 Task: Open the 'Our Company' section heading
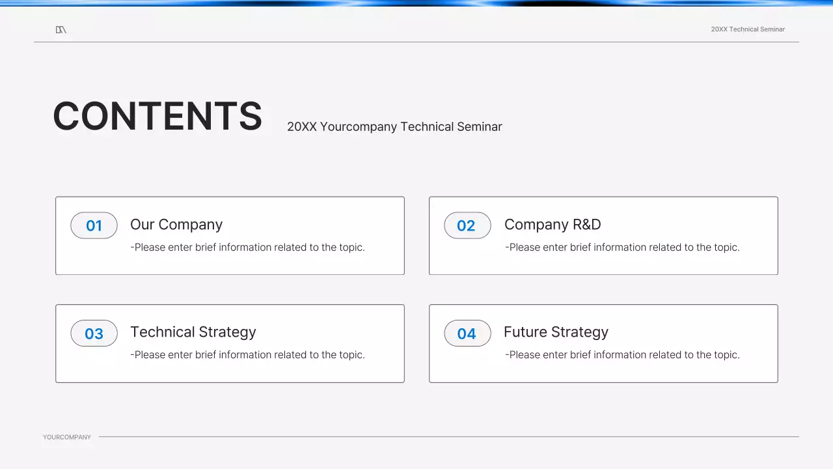(x=176, y=225)
